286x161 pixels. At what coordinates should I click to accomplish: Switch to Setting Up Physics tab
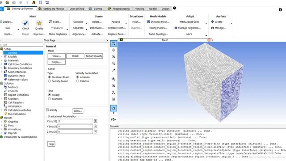[51, 8]
